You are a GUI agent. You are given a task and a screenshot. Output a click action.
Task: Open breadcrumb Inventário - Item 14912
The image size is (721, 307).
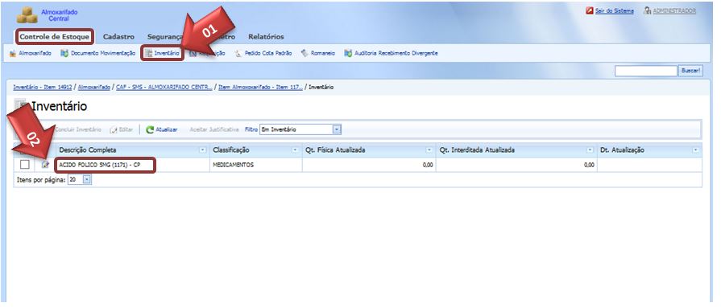(43, 87)
